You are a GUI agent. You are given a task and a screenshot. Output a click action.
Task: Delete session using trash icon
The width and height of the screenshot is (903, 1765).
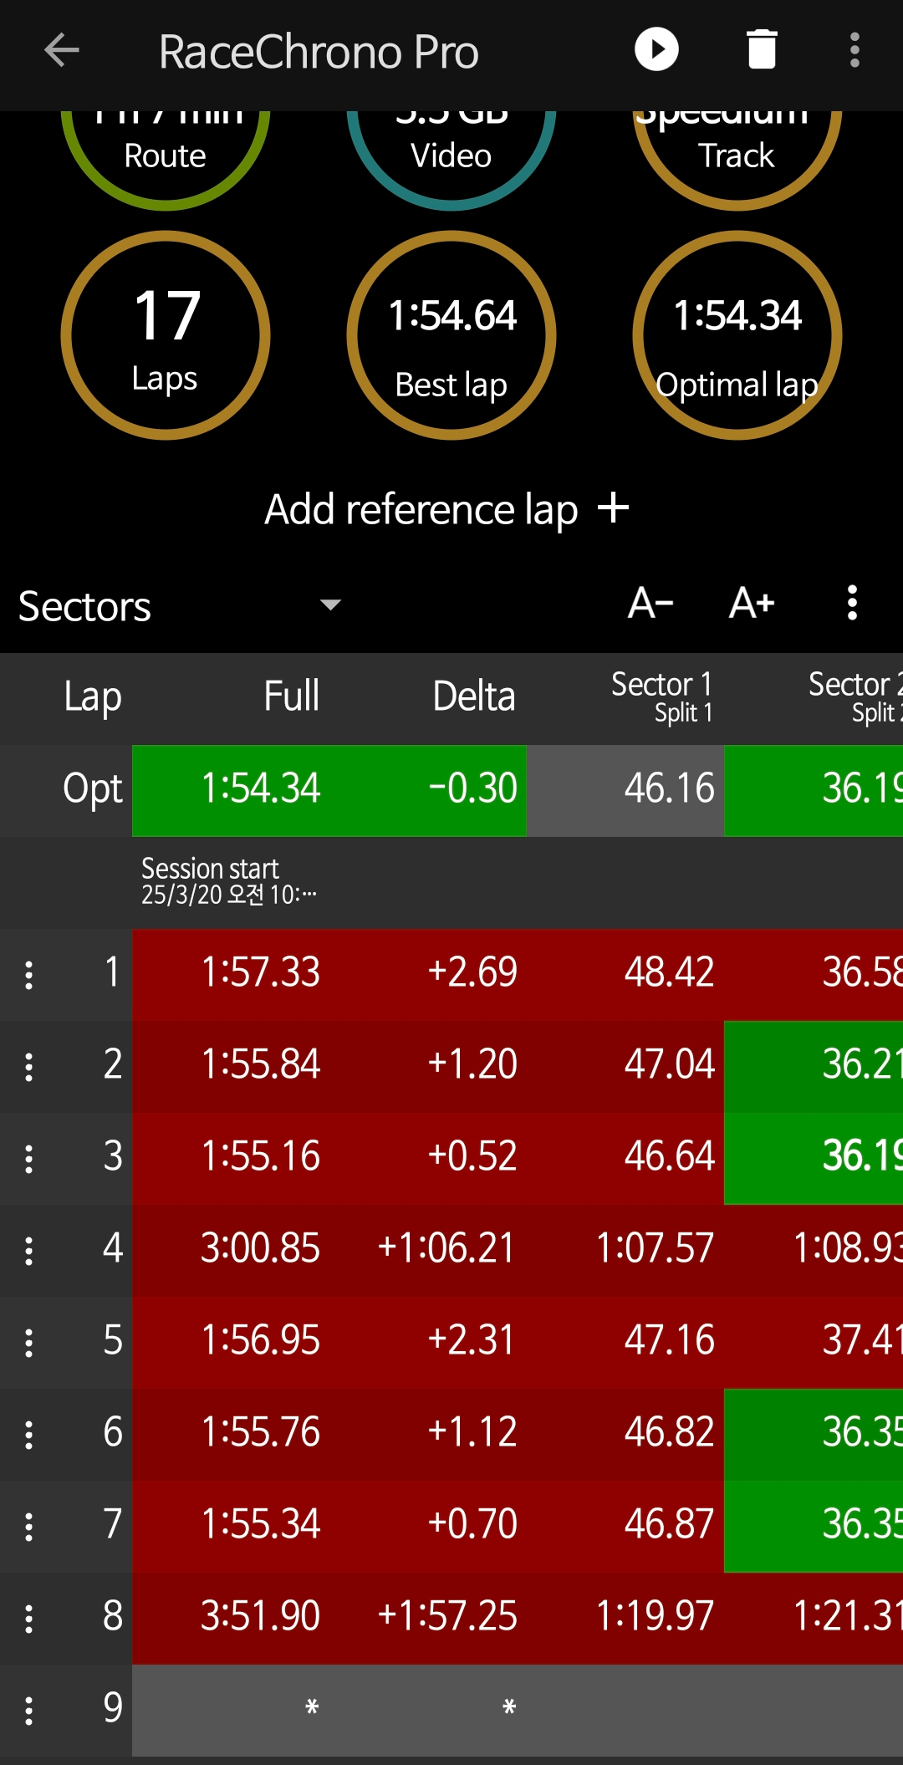pos(762,49)
